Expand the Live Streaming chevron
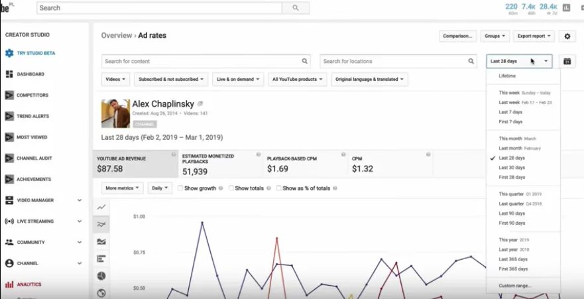Screen dimensions: 584x299 click(80, 221)
